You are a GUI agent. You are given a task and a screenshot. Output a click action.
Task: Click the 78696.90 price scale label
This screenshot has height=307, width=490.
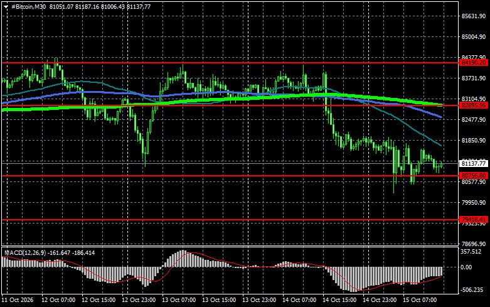pyautogui.click(x=474, y=244)
